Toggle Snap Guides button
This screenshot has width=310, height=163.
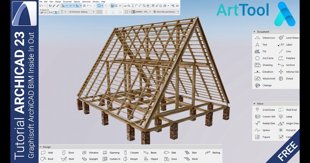click(70, 5)
